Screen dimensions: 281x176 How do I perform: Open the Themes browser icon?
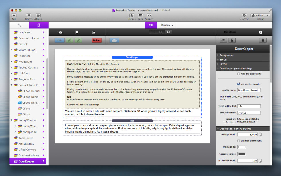[132, 16]
